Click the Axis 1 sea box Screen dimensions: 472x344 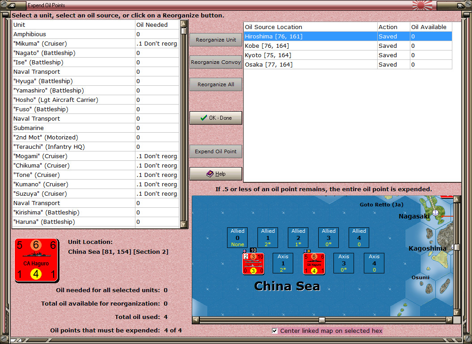tap(283, 263)
